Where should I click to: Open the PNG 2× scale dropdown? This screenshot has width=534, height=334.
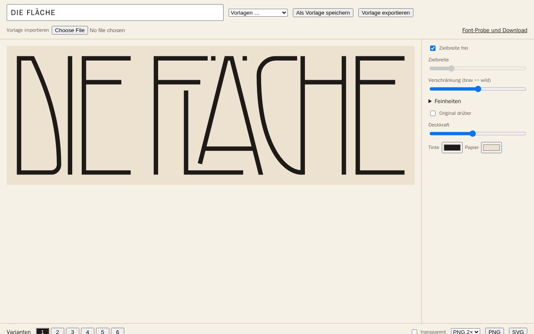(466, 331)
